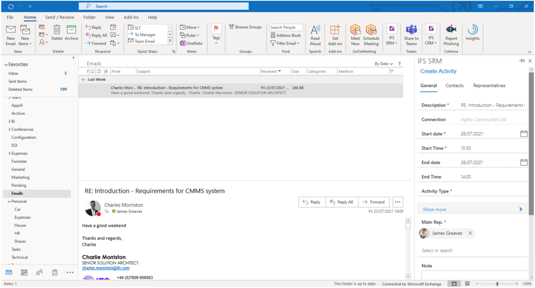Click Reply All on the message
The height and width of the screenshot is (288, 535).
point(341,202)
